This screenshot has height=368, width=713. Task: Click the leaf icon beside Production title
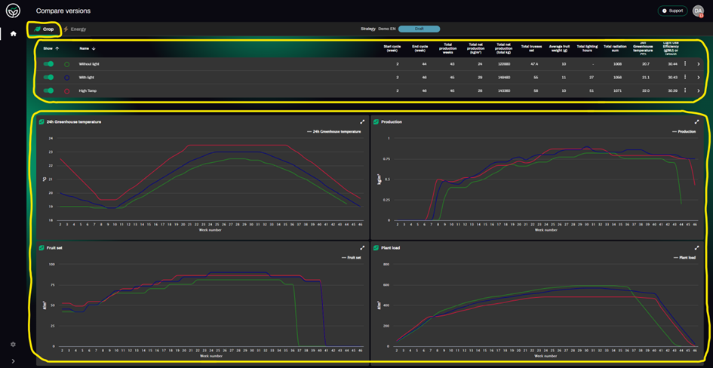click(x=376, y=121)
